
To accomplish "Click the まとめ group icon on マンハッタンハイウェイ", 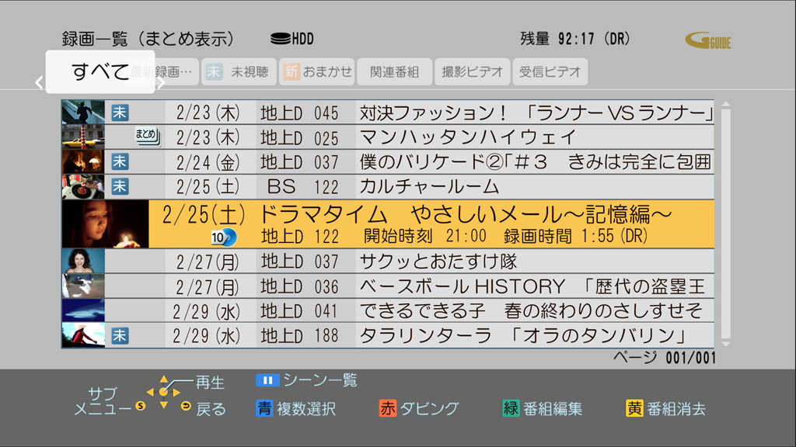I will click(148, 135).
